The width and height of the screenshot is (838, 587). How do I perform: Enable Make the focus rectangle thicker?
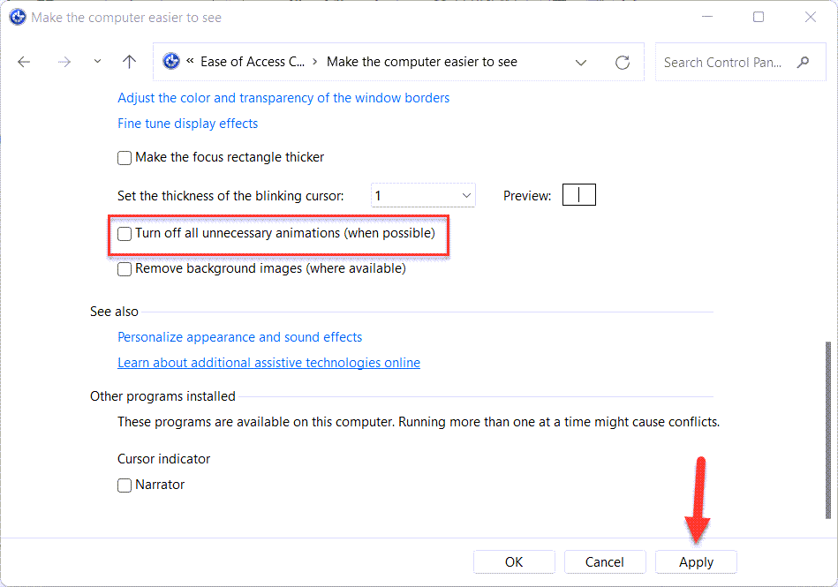click(125, 158)
